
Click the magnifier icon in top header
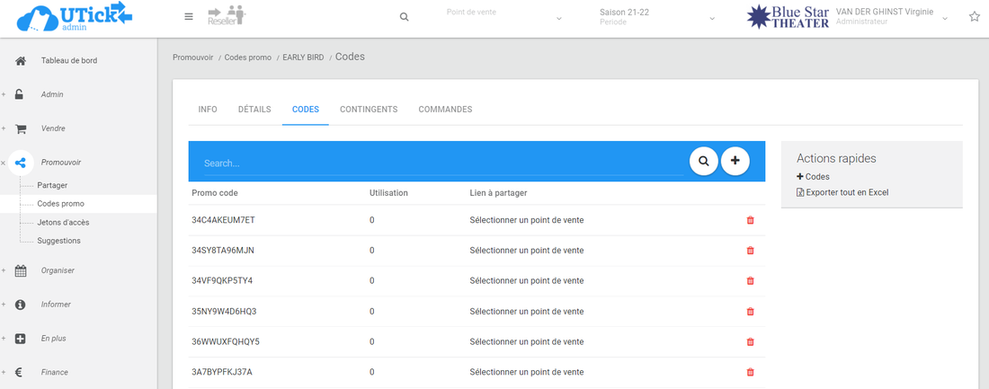click(405, 17)
